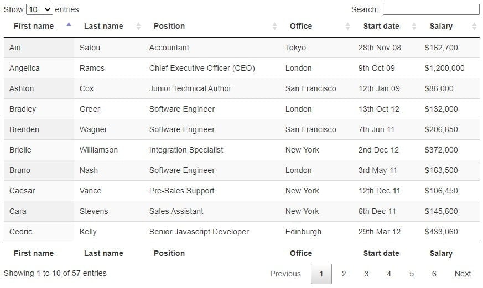Navigate to last page 6
Screen dimensions: 483x288
[434, 274]
